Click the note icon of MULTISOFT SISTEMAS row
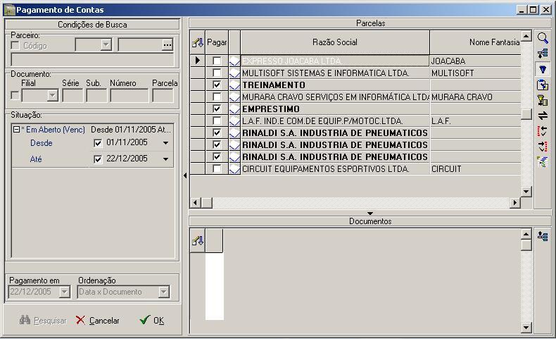 click(234, 73)
